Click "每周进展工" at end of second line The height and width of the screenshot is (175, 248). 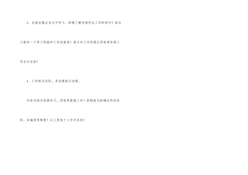point(111,42)
